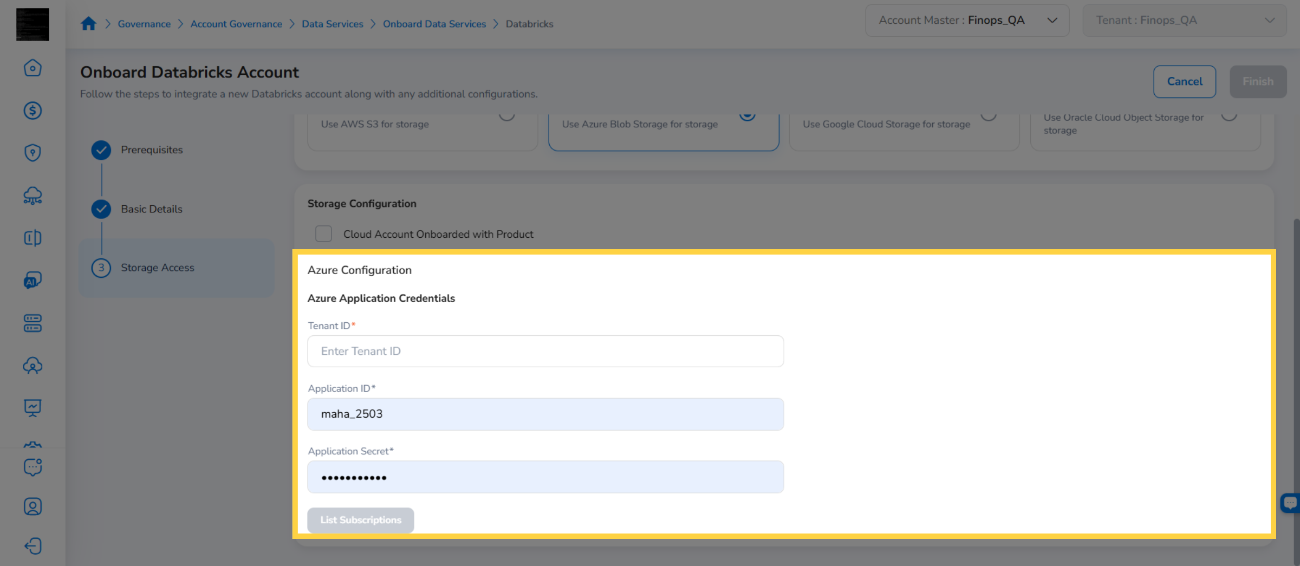This screenshot has width=1300, height=566.
Task: Check Cloud Account Onboarded with Product
Action: tap(323, 234)
